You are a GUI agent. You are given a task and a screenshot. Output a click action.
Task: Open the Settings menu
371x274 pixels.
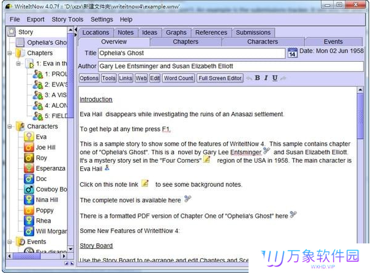tap(102, 20)
